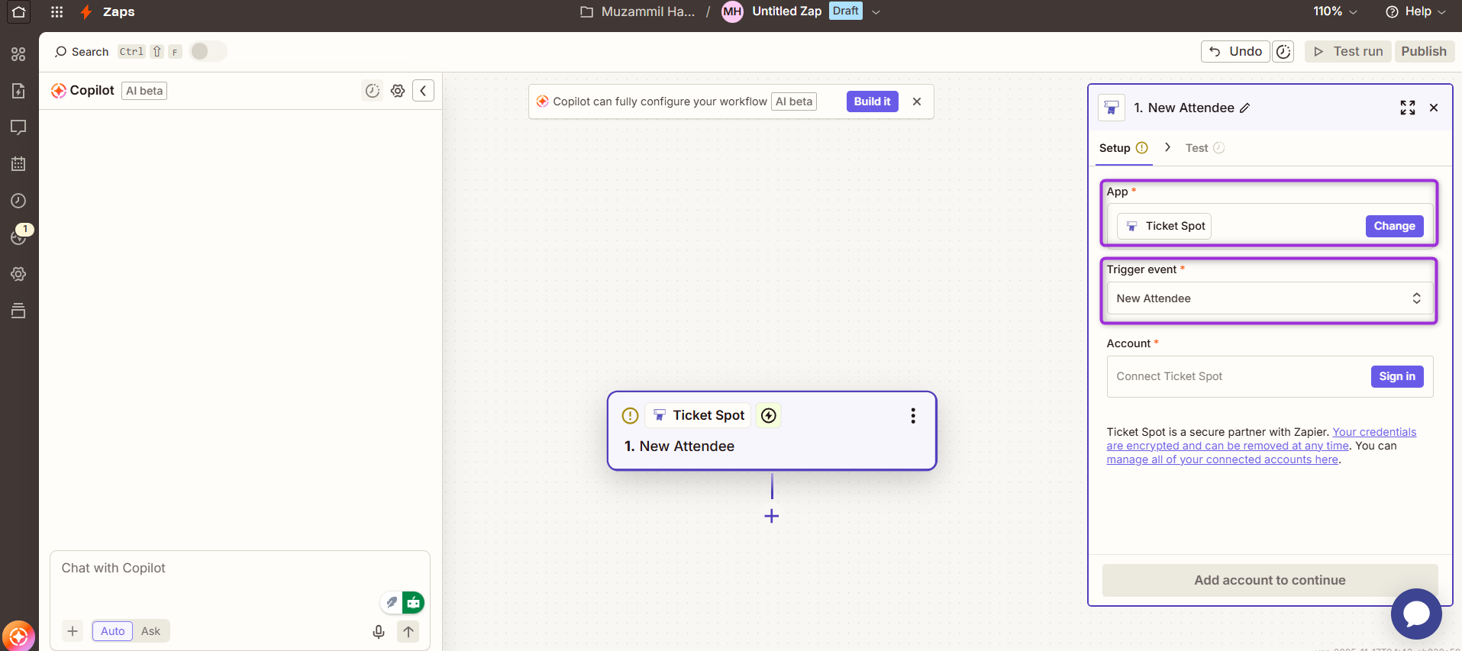The height and width of the screenshot is (651, 1462).
Task: Click the Untitled Zap title
Action: tap(786, 11)
